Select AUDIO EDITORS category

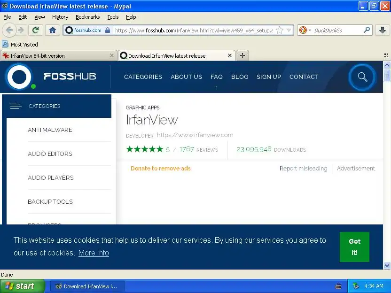click(x=50, y=154)
